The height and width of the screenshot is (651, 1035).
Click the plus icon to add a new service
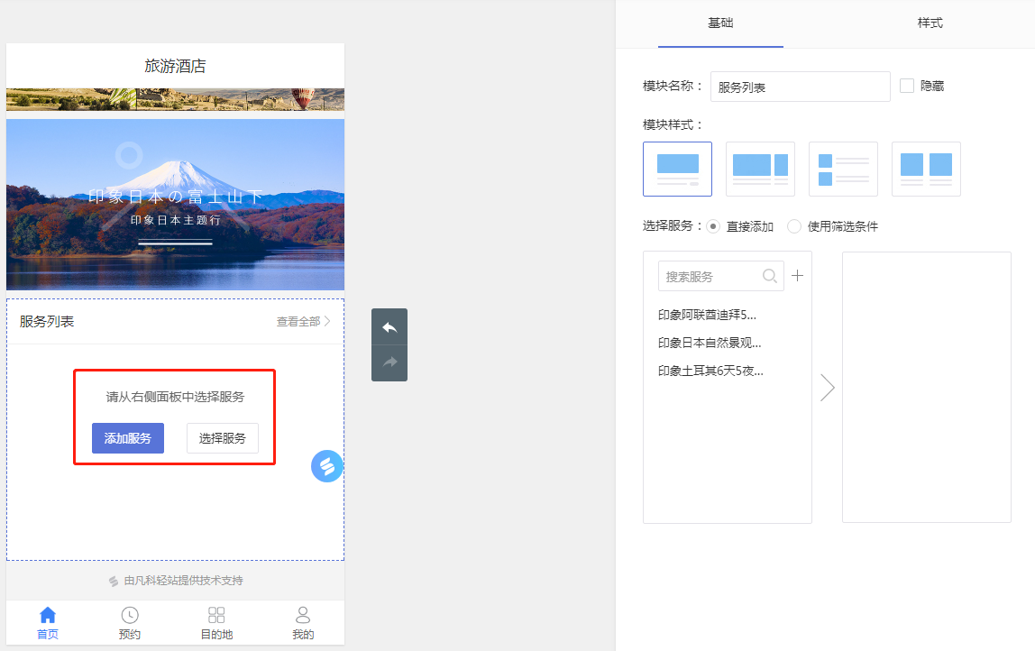point(797,275)
